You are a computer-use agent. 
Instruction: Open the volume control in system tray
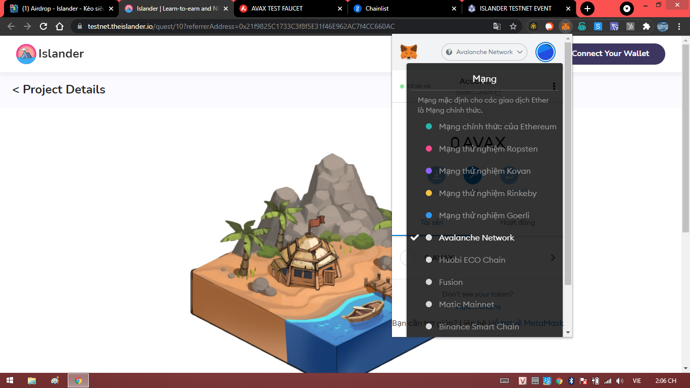pos(620,380)
